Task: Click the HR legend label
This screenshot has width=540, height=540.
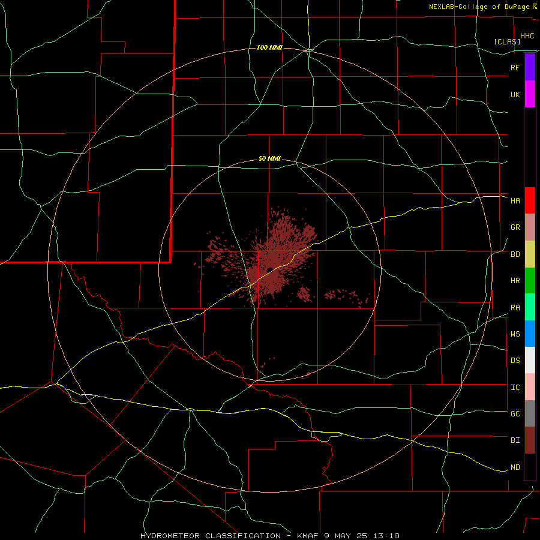Action: point(515,281)
